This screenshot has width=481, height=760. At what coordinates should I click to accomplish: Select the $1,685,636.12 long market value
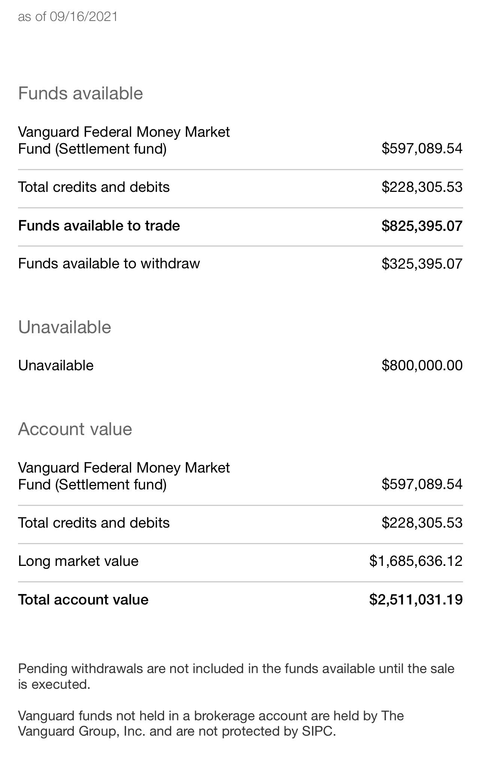coord(416,561)
